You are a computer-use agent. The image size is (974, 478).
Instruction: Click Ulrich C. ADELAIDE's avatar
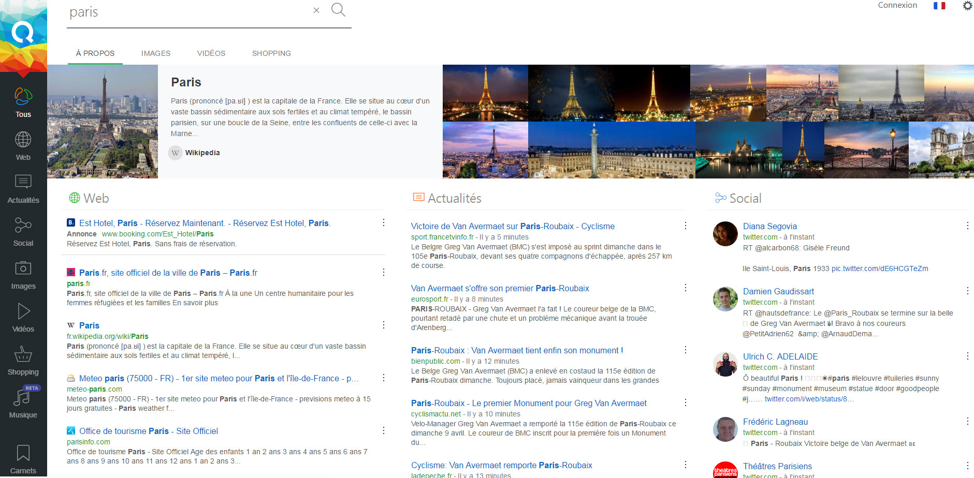[x=725, y=364]
